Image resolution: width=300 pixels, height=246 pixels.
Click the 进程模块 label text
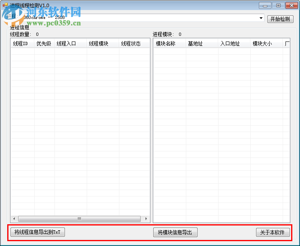(x=163, y=34)
